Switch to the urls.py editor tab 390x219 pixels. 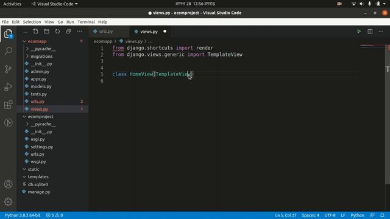click(x=109, y=31)
